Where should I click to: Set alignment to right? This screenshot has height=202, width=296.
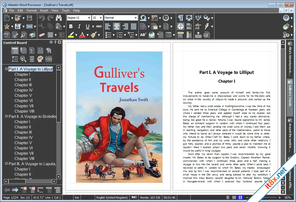click(125, 26)
